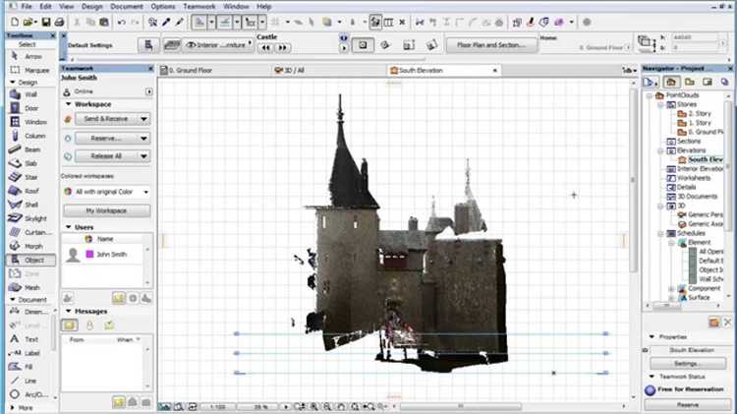The image size is (737, 414).
Task: Click Floor Plan and Section button
Action: [491, 45]
